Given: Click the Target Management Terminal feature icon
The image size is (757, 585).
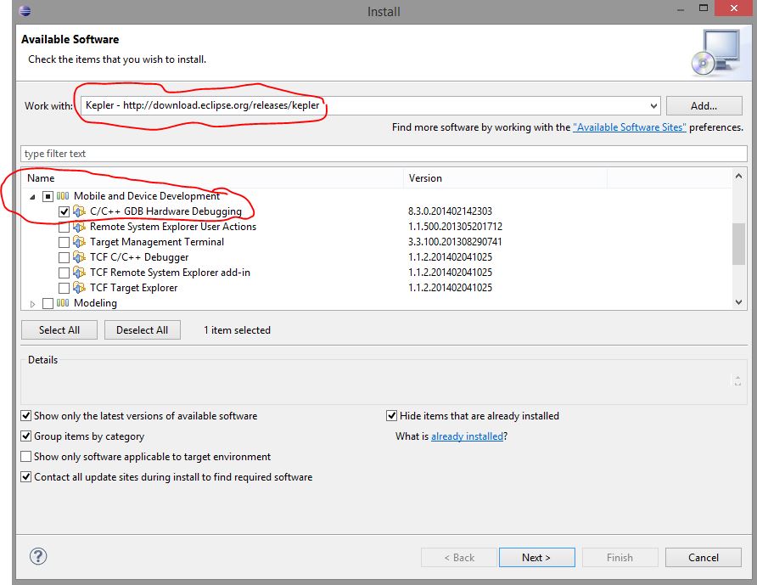Looking at the screenshot, I should point(79,241).
